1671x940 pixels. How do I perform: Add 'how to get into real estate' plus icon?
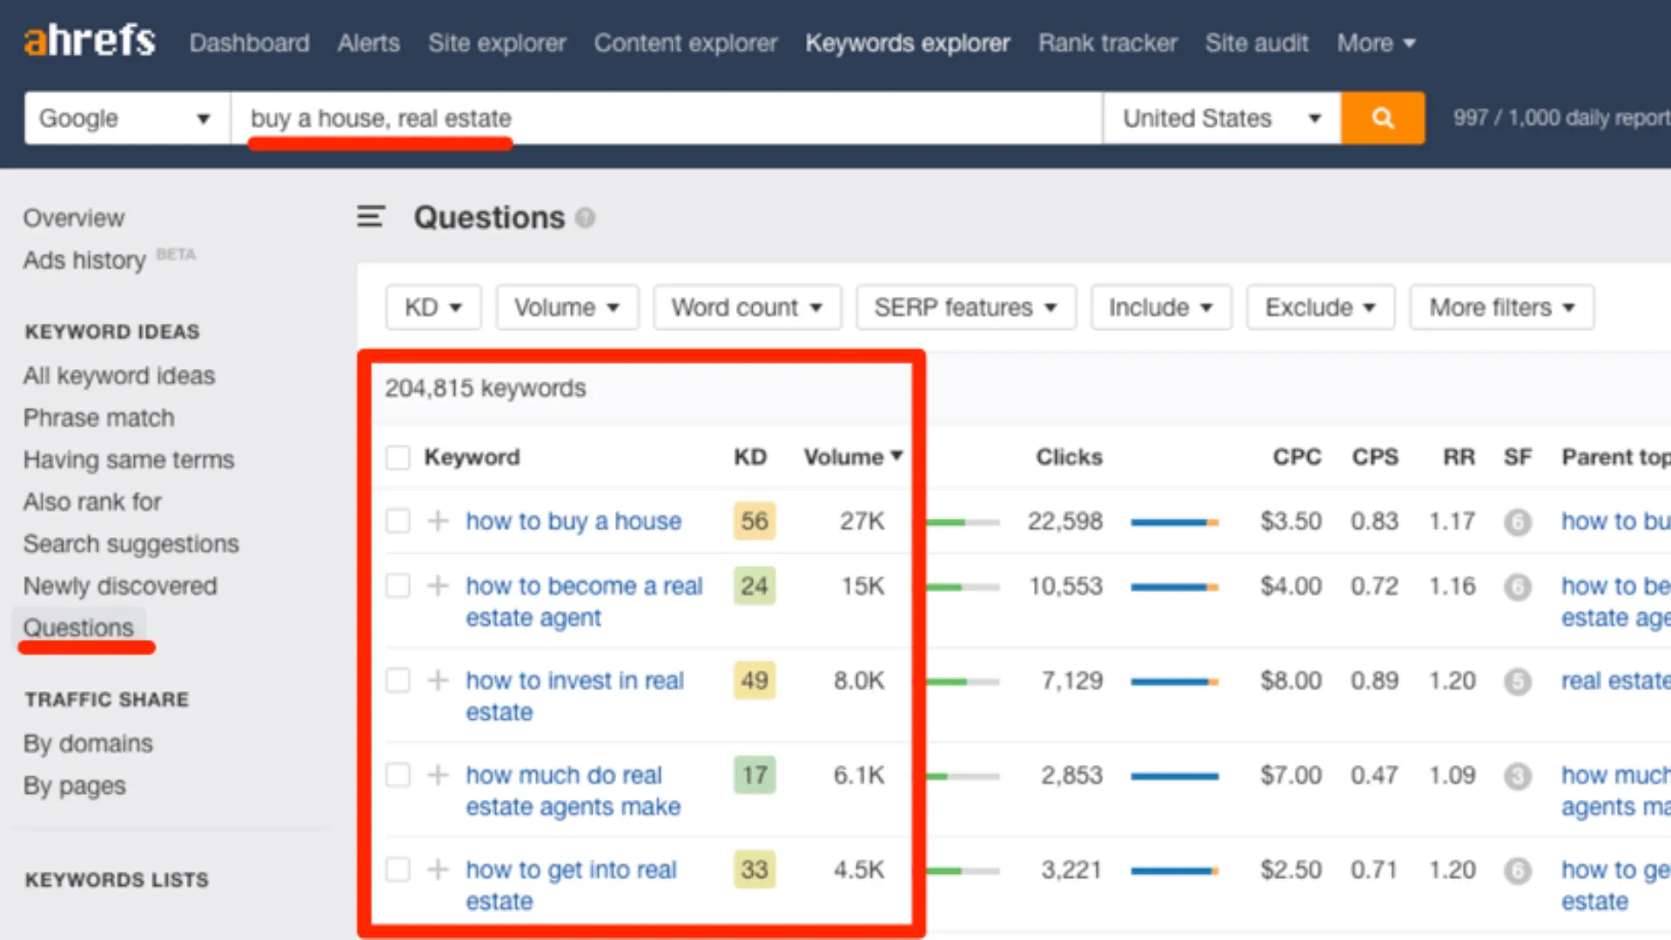(x=438, y=869)
